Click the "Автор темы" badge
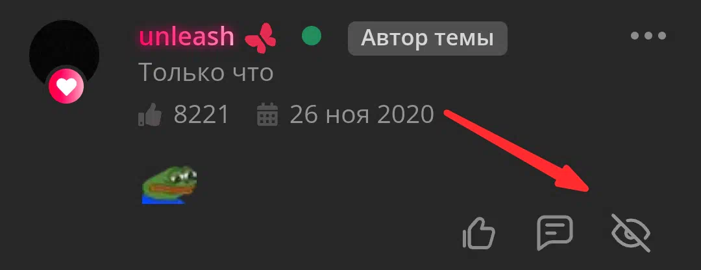 point(427,38)
